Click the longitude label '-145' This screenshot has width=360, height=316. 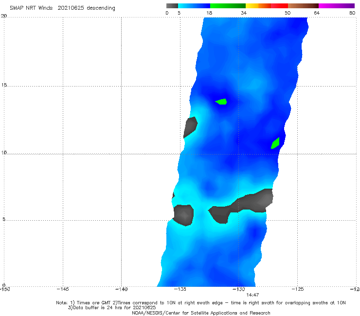point(63,289)
